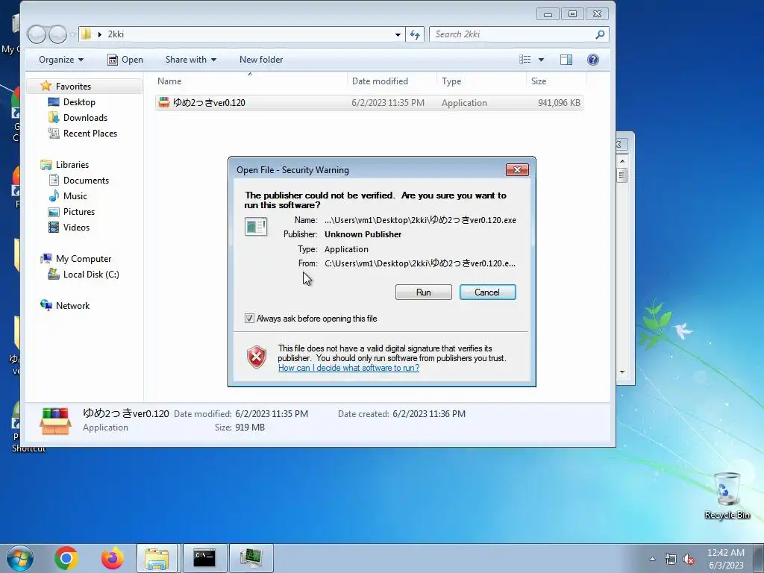The width and height of the screenshot is (764, 573).
Task: Select My Computer in navigation pane
Action: pyautogui.click(x=84, y=259)
